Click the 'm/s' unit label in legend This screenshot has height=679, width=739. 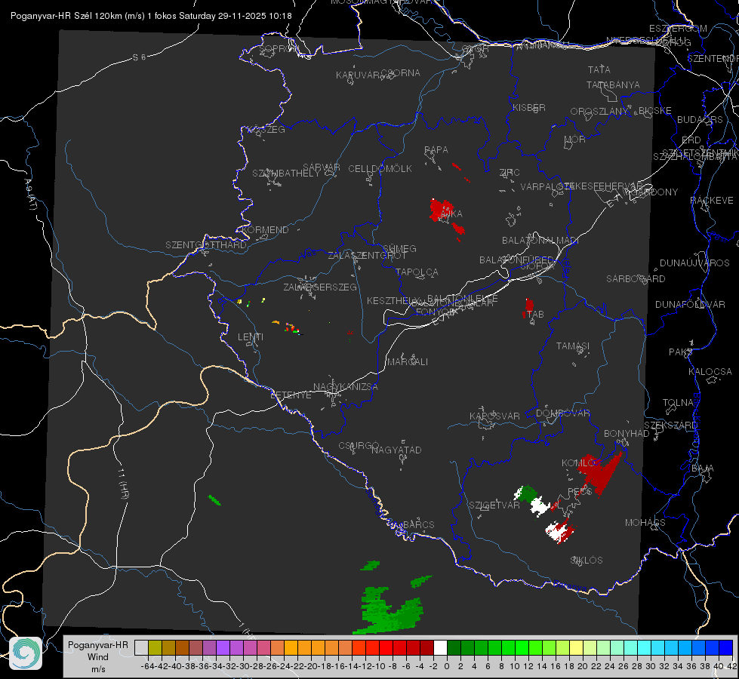pos(98,669)
